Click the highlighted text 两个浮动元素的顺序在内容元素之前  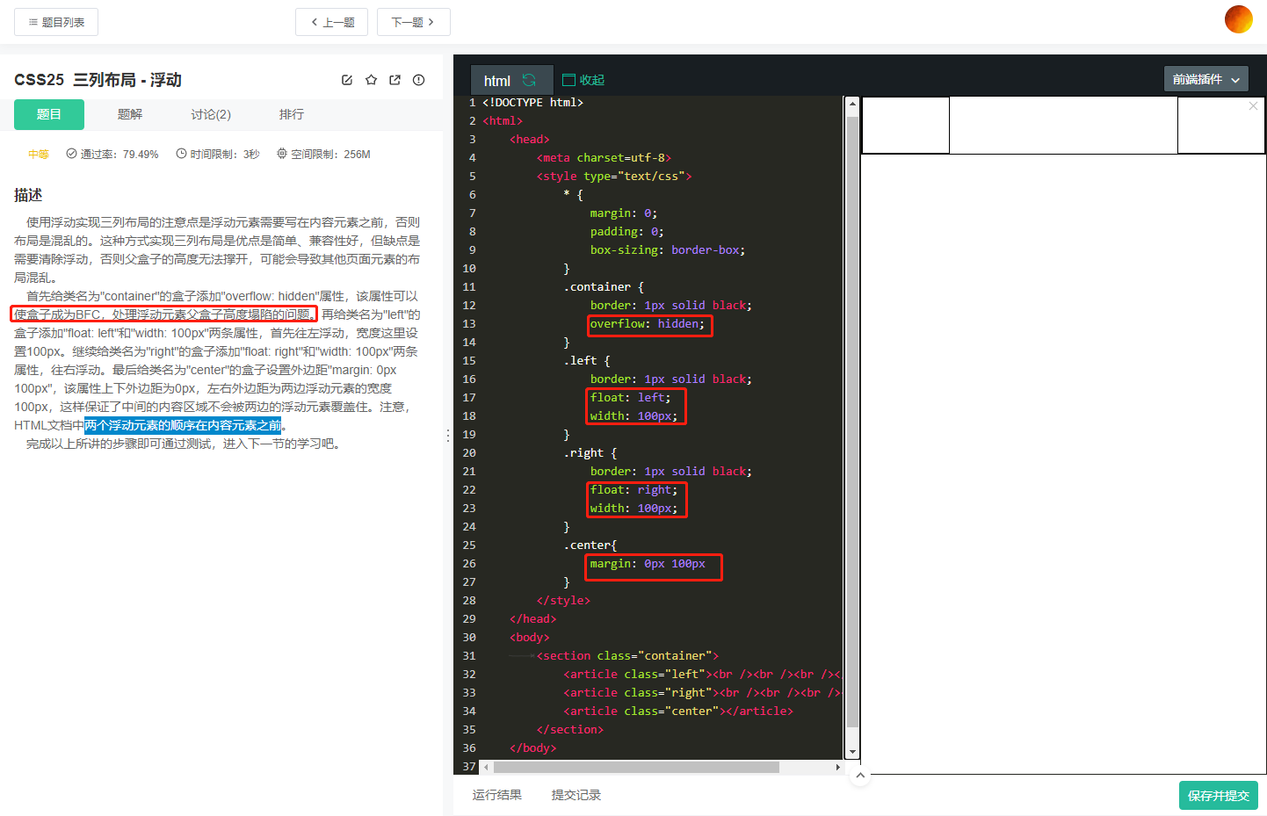coord(183,425)
